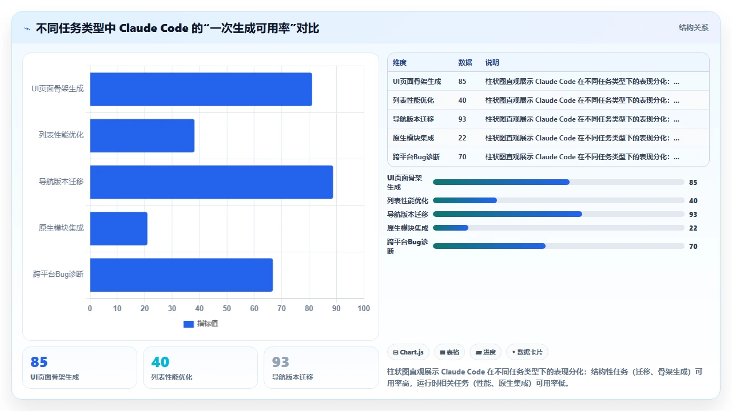Click value 40 in the table

tap(462, 100)
